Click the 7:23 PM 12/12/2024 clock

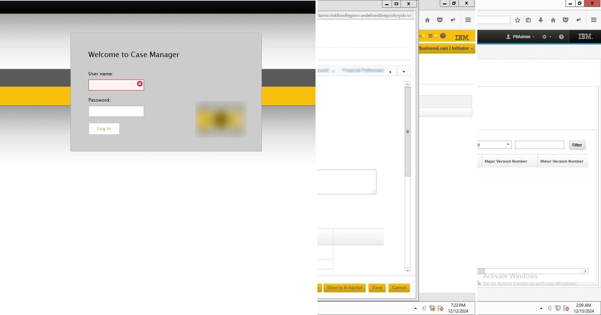[x=458, y=308]
